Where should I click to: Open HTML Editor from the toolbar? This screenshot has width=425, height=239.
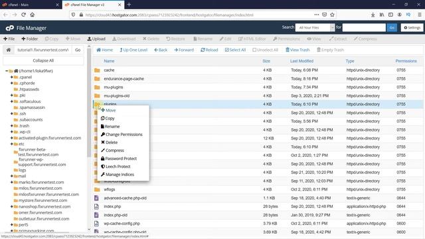coord(252,39)
